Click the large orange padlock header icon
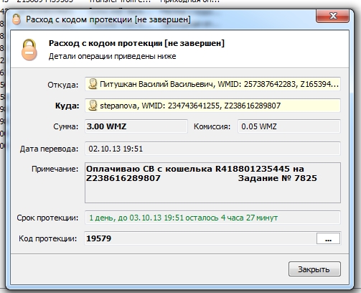The height and width of the screenshot is (293, 361). pyautogui.click(x=29, y=50)
